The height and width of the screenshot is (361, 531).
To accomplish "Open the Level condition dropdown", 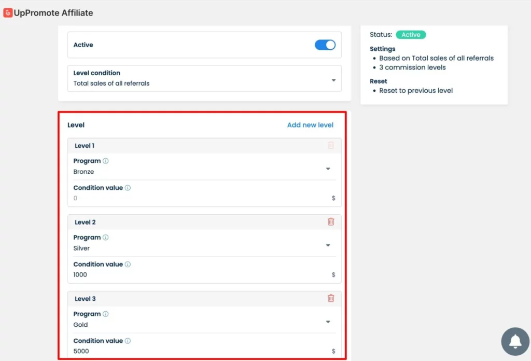I will [x=204, y=78].
